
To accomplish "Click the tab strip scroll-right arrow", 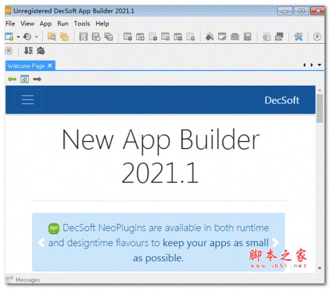I will (x=312, y=65).
